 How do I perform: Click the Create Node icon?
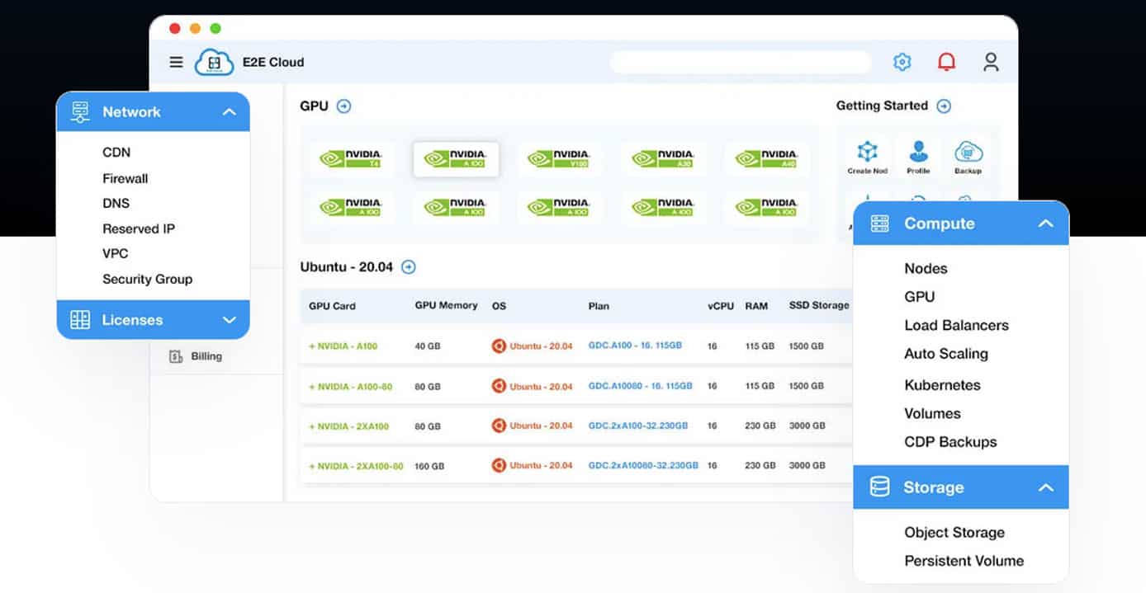(x=866, y=155)
